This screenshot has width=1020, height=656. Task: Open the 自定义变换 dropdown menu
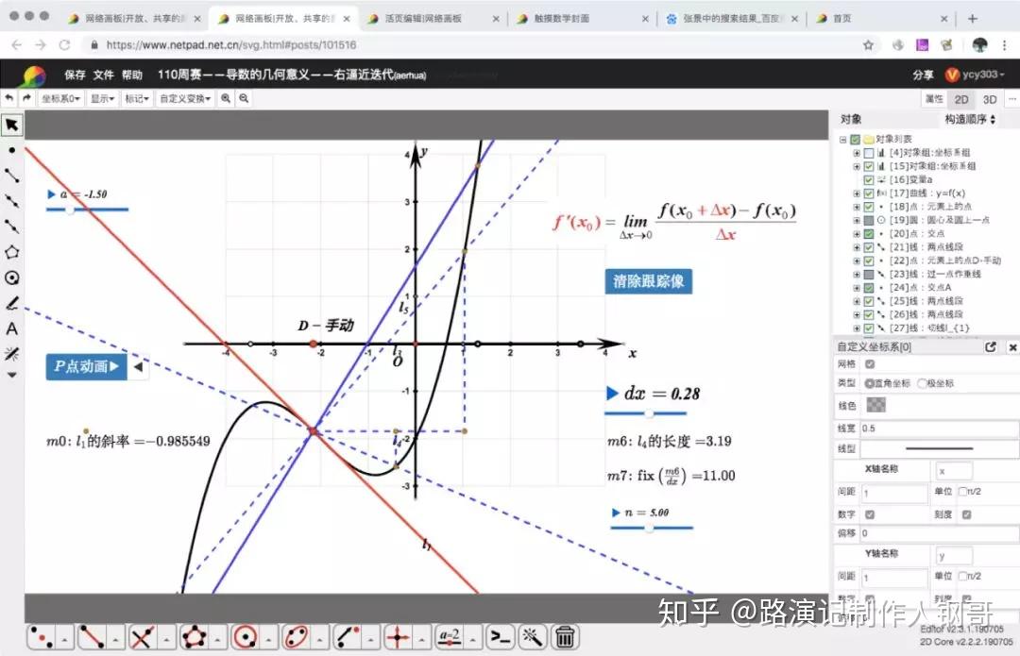point(185,98)
